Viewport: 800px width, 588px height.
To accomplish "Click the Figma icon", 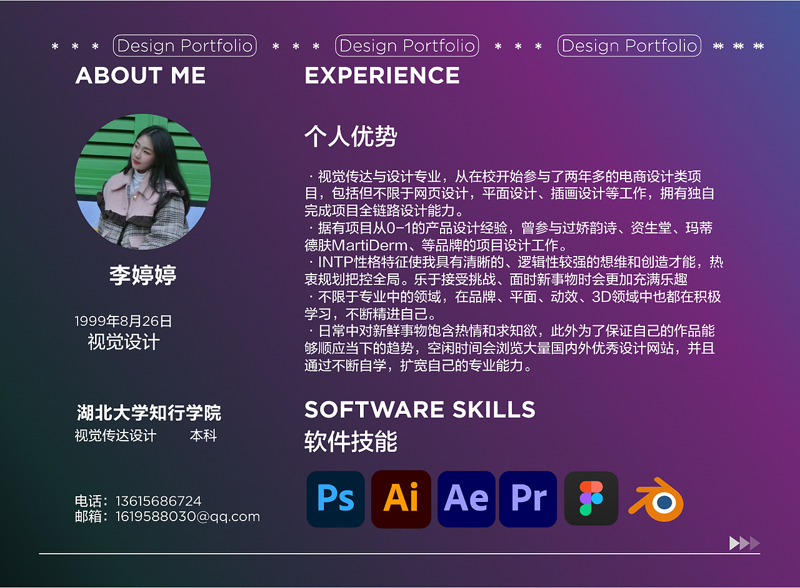I will click(591, 498).
